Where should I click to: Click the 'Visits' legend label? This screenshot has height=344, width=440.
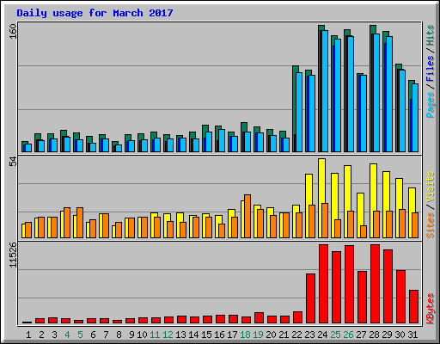[x=430, y=187]
